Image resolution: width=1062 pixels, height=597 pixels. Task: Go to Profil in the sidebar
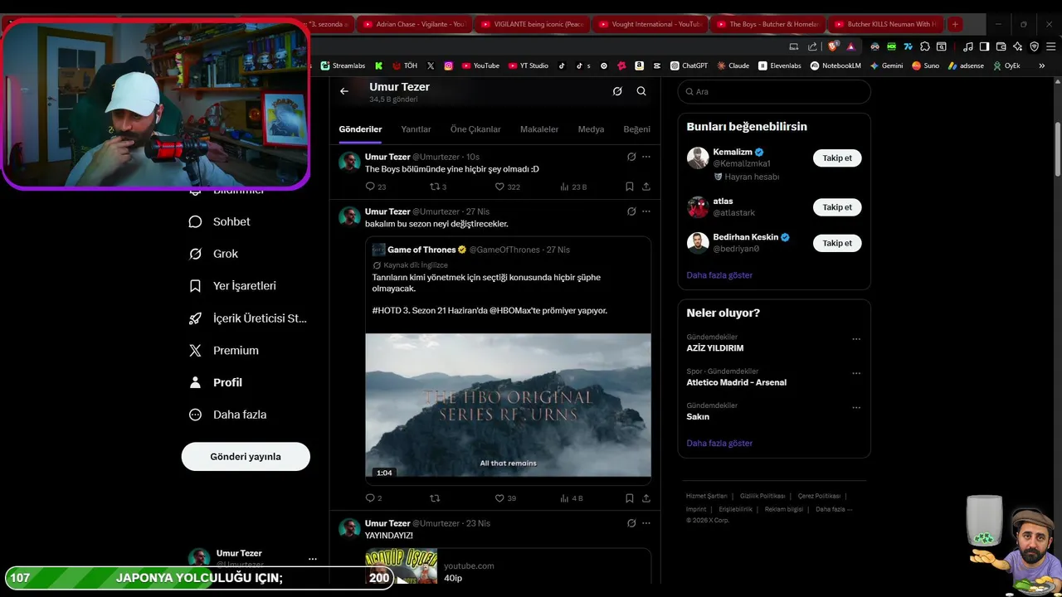[216, 382]
